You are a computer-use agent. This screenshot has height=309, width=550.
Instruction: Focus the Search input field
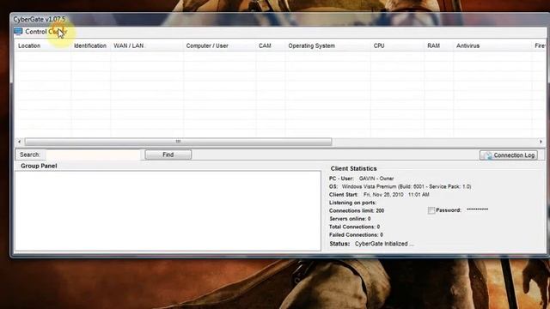point(94,154)
